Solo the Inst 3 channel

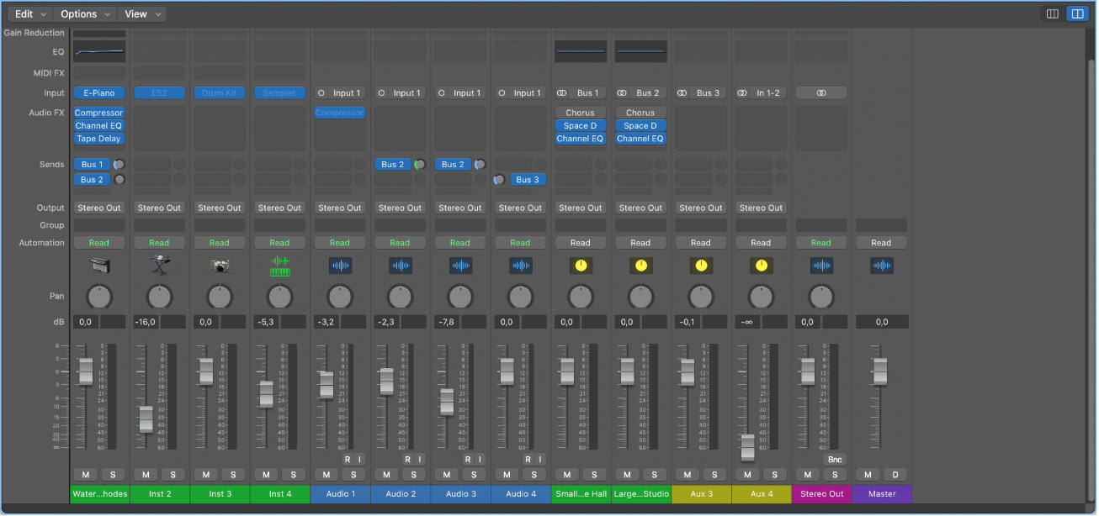233,474
